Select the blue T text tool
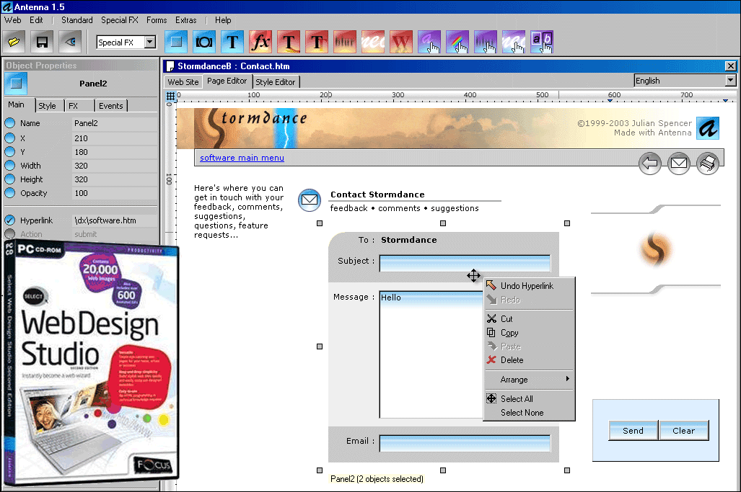 click(232, 42)
